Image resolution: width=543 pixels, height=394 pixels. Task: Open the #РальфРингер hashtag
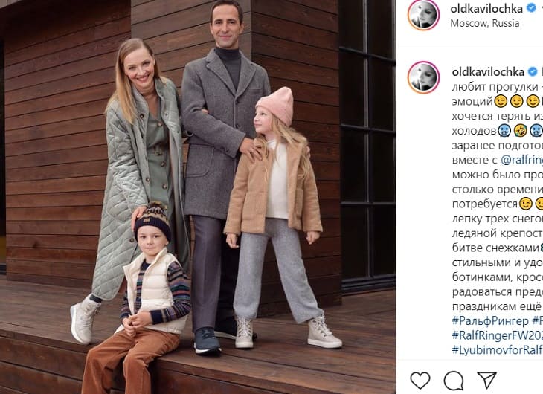(x=489, y=320)
